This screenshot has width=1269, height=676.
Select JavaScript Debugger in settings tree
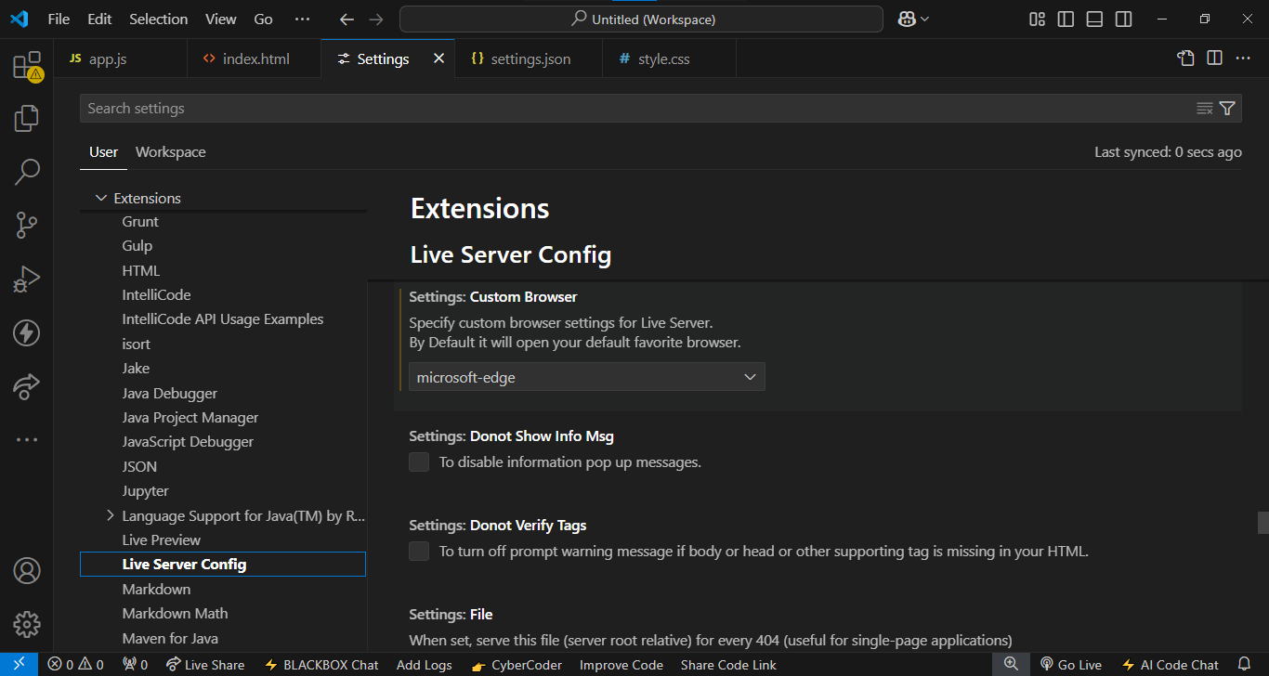pyautogui.click(x=188, y=442)
